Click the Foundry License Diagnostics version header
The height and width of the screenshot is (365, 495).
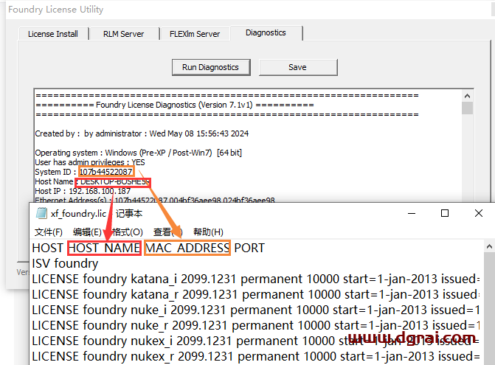tap(175, 105)
